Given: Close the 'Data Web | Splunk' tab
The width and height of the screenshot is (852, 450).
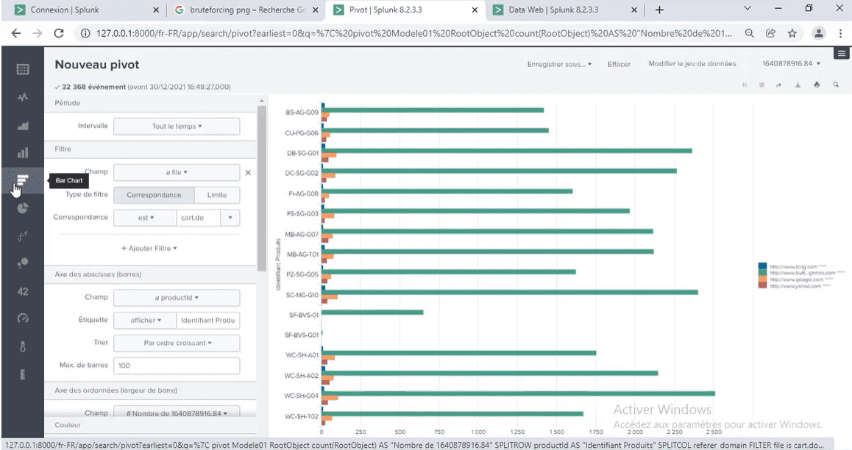Looking at the screenshot, I should coord(634,10).
